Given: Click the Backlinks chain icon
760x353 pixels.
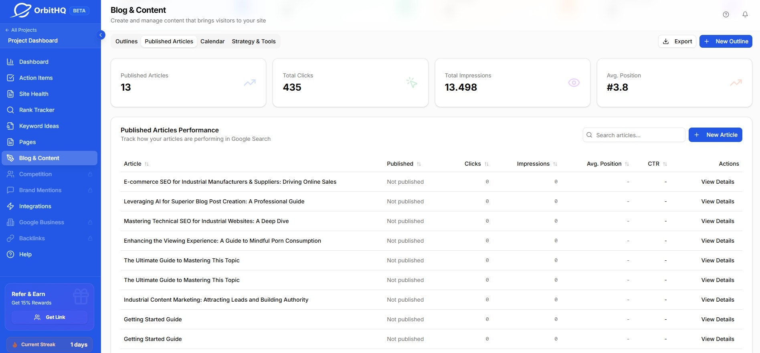Looking at the screenshot, I should coord(10,238).
